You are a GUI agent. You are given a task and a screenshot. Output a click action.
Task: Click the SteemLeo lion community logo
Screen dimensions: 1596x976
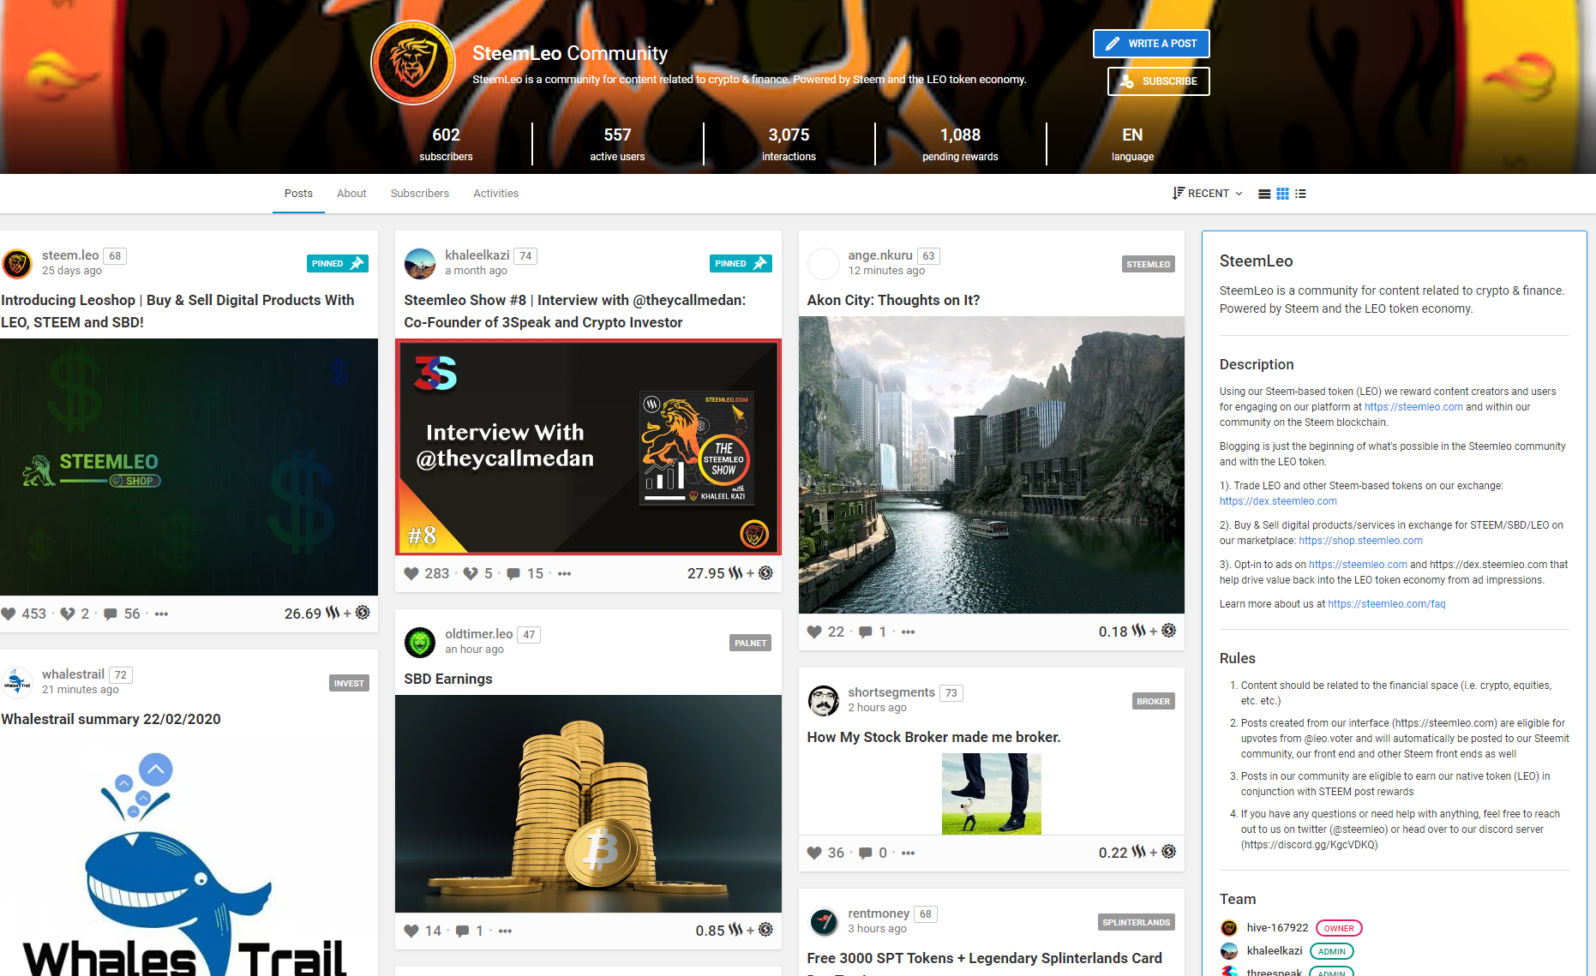tap(413, 63)
